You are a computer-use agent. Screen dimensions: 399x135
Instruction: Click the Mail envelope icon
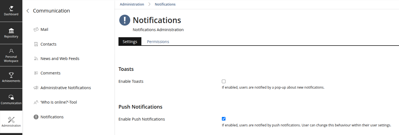(36, 29)
